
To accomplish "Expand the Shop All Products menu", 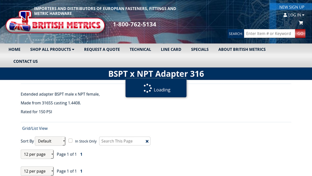I will tap(52, 50).
